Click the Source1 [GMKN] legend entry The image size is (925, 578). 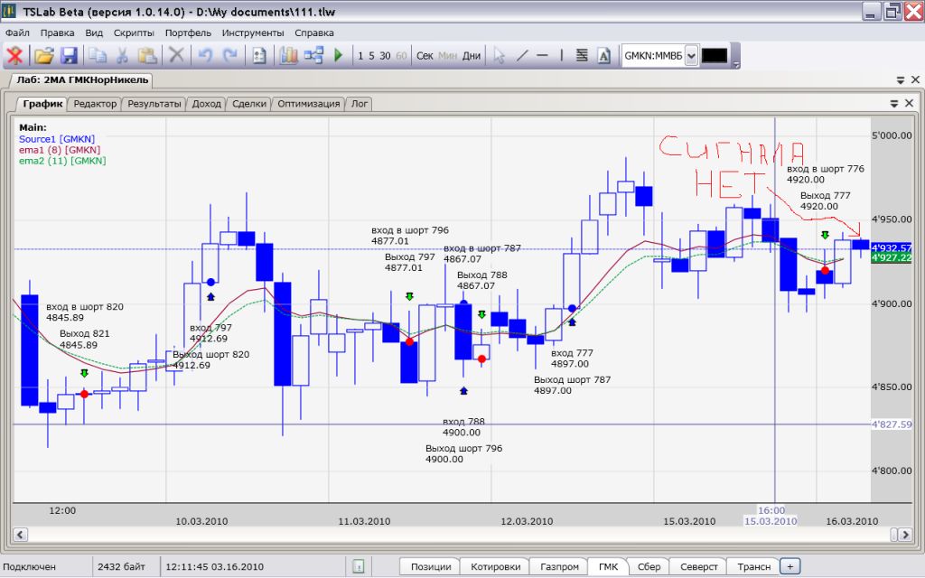tap(57, 139)
